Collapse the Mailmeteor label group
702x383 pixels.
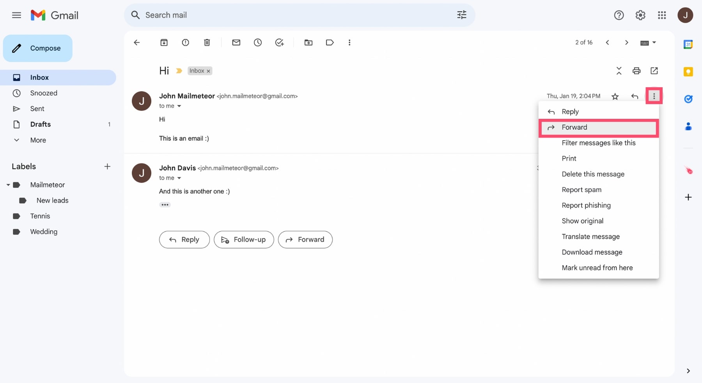coord(7,185)
